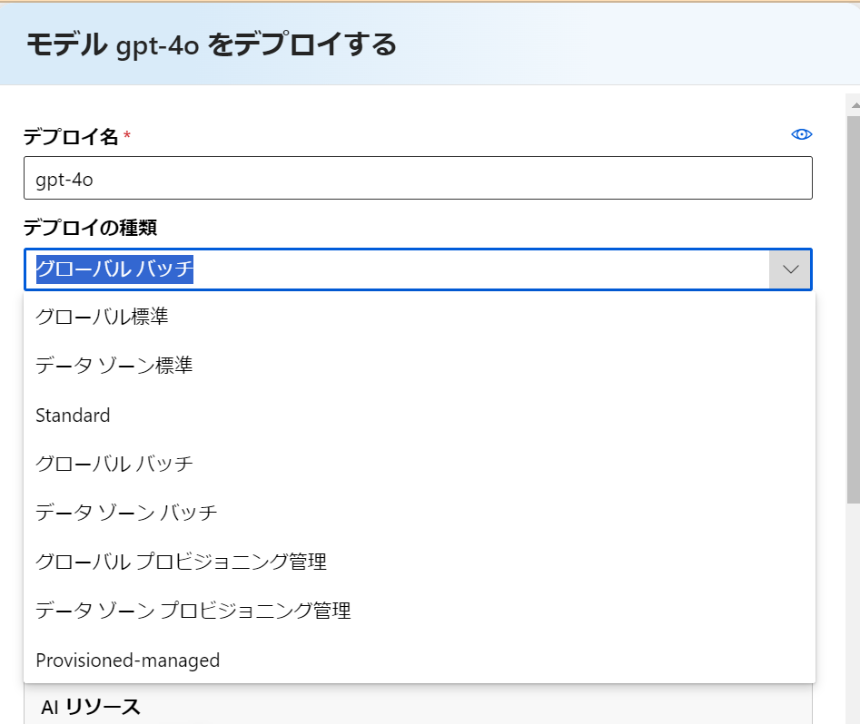Viewport: 860px width, 724px height.
Task: Click the モデル gpt-4o をデプロイする title
Action: point(212,44)
